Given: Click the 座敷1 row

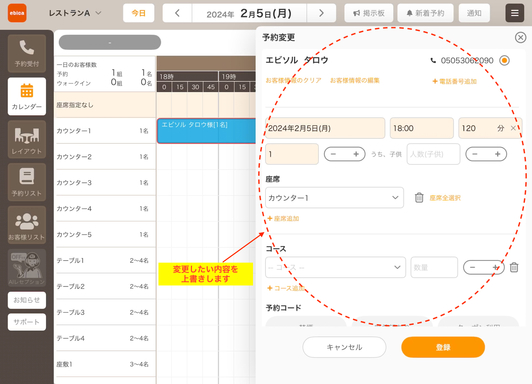Looking at the screenshot, I should click(105, 364).
